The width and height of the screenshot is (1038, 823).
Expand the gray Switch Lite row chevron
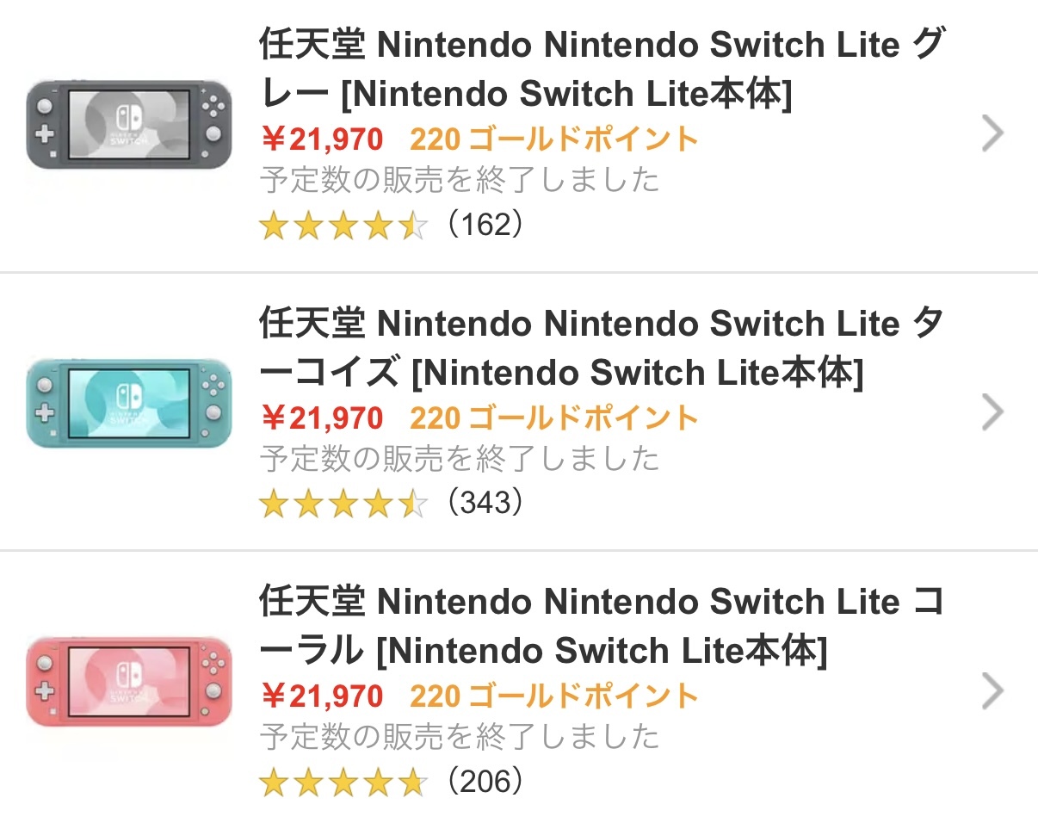pyautogui.click(x=992, y=133)
